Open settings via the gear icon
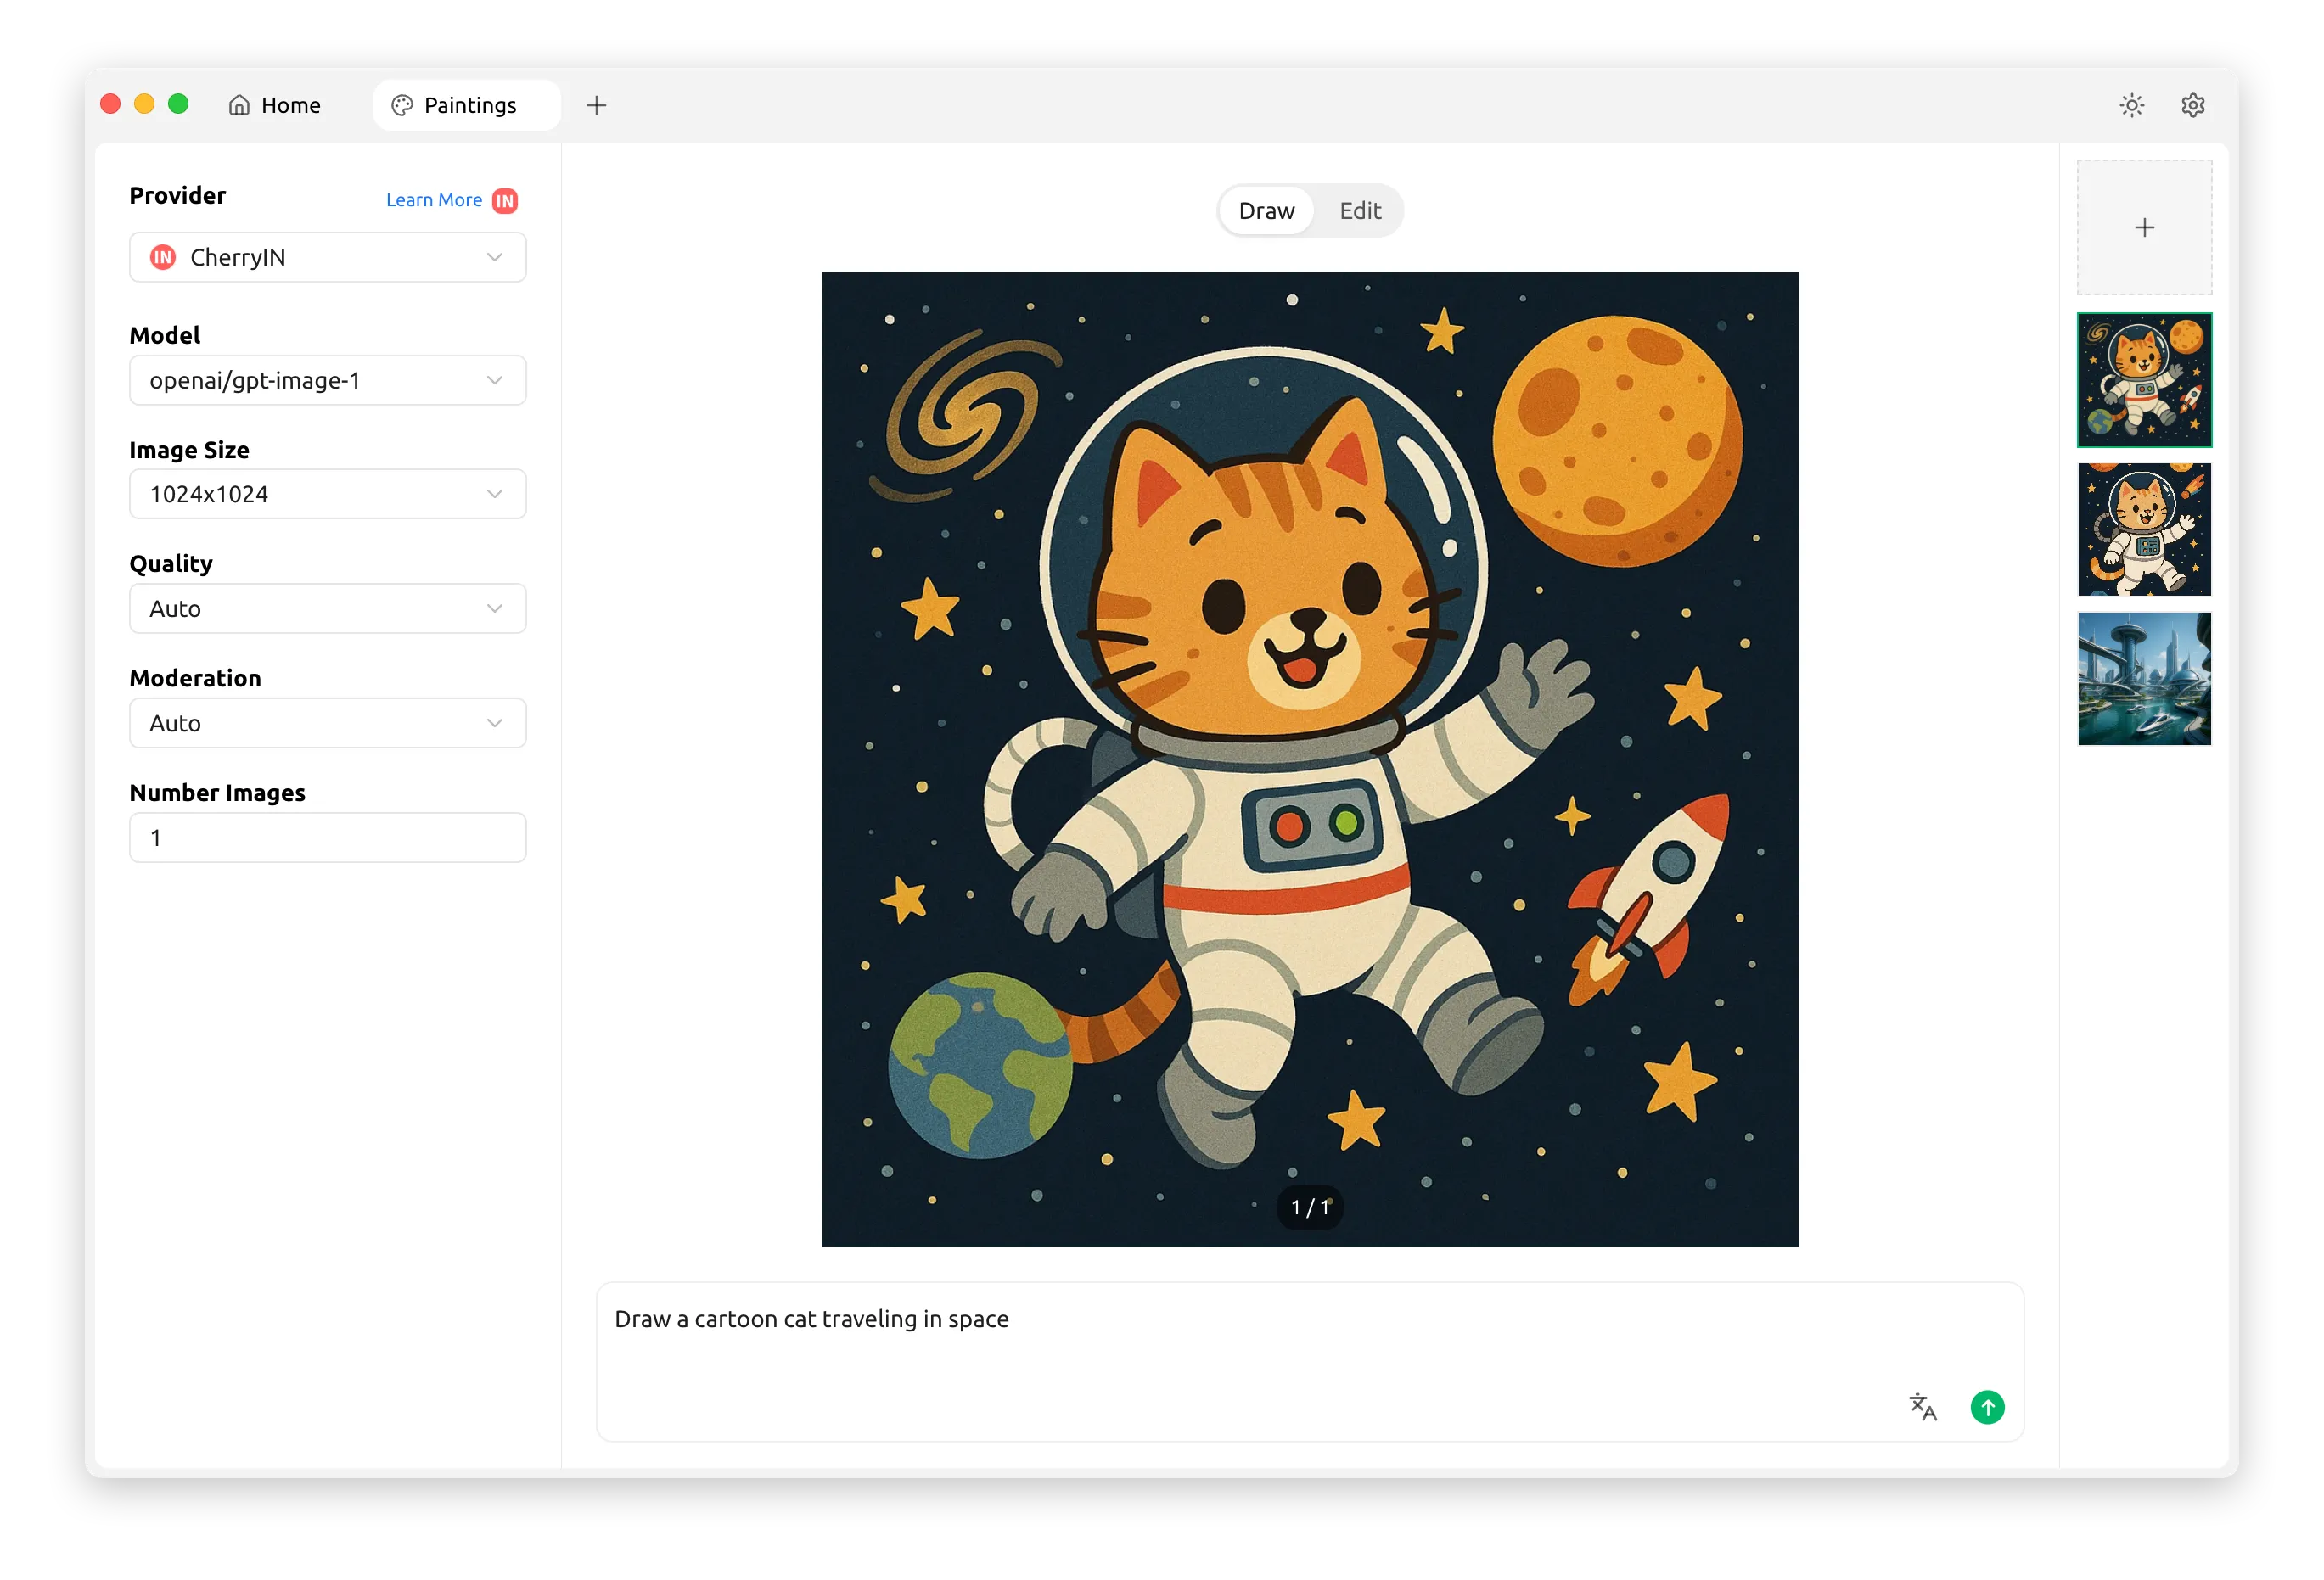Screen dimensions: 2324x1580 (2192, 105)
